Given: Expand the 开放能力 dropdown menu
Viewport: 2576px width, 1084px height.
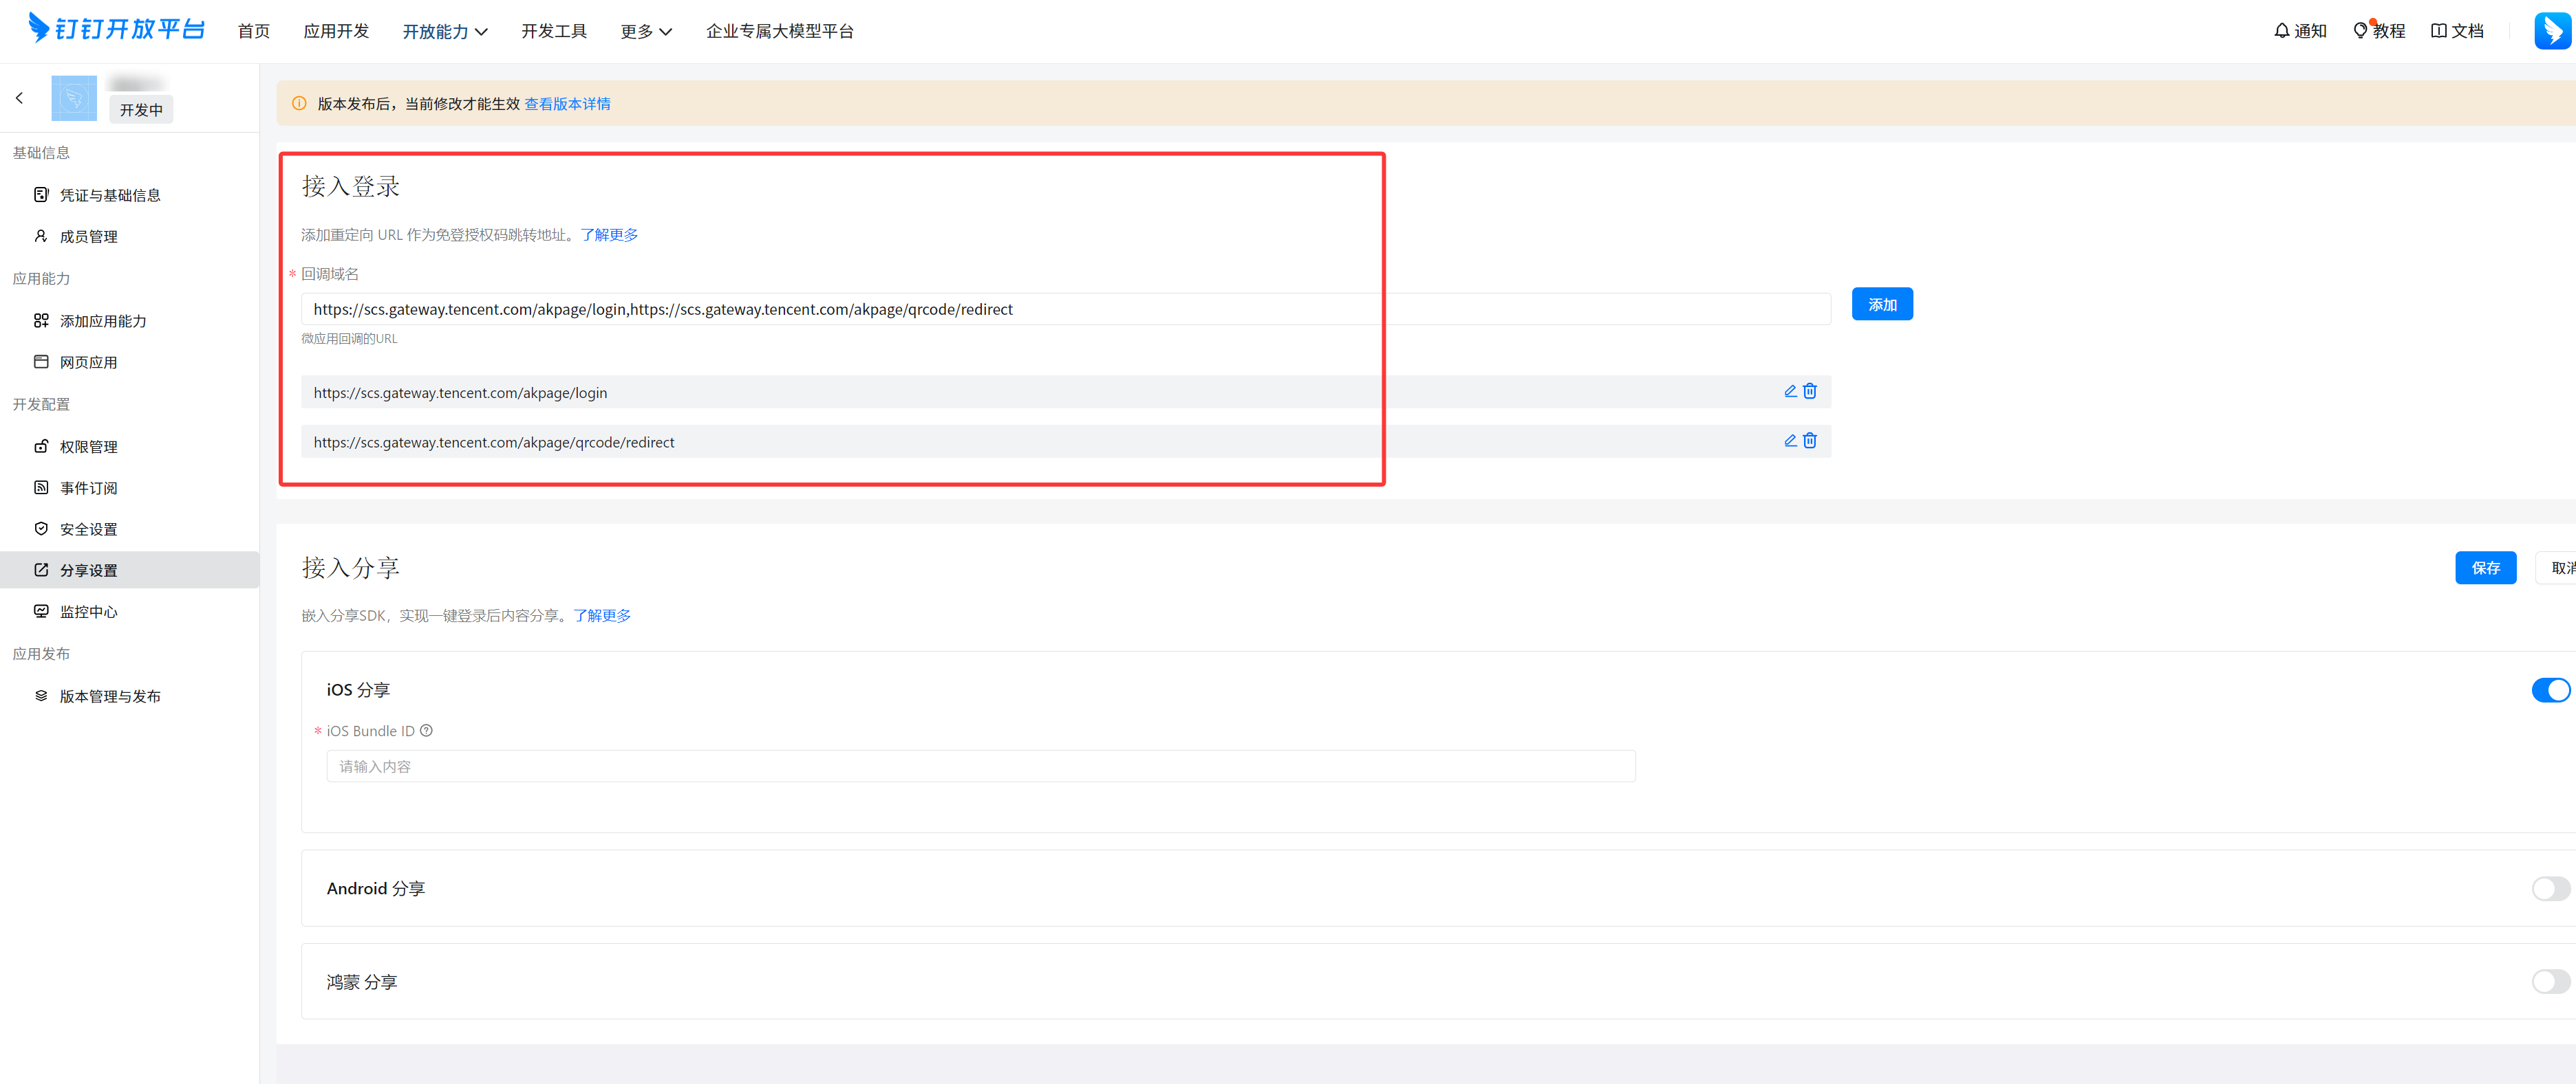Looking at the screenshot, I should tap(445, 32).
